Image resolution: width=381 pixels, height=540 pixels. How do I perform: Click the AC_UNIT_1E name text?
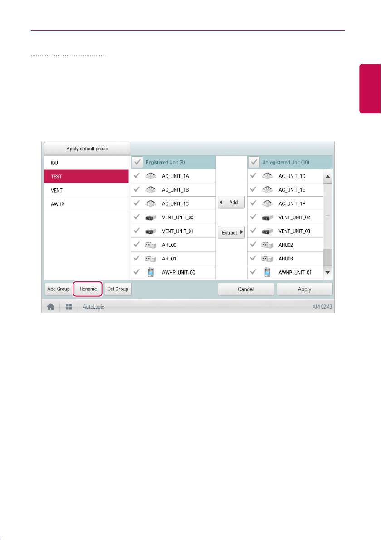pos(292,190)
